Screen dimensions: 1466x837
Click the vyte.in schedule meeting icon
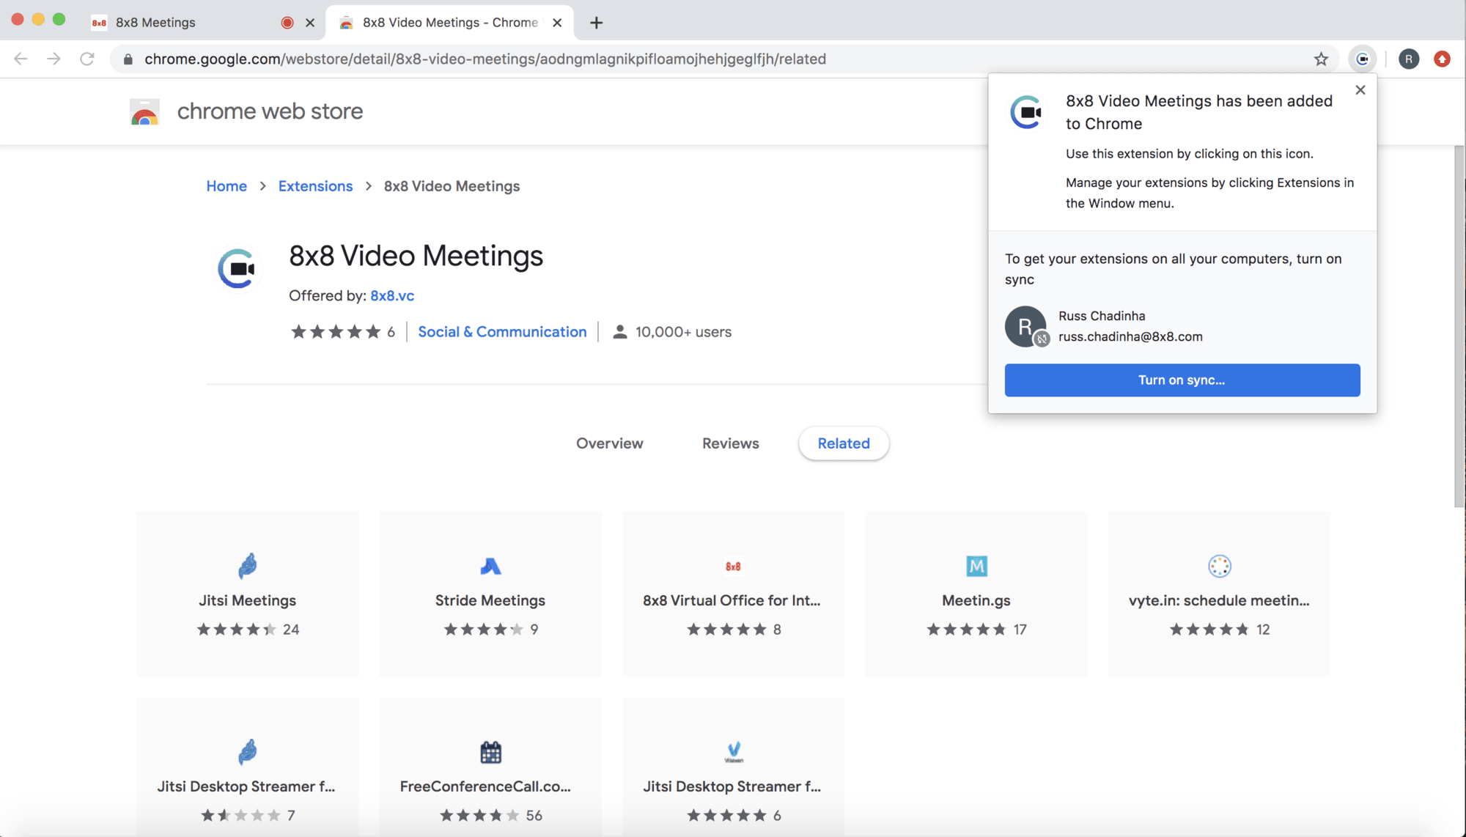click(x=1219, y=566)
